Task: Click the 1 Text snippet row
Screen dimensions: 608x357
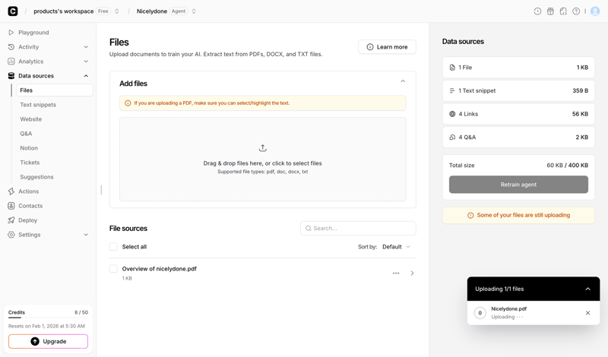Action: [518, 90]
